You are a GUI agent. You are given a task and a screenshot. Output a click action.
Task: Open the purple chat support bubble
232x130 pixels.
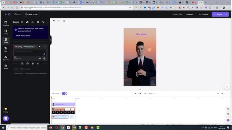[x=6, y=118]
